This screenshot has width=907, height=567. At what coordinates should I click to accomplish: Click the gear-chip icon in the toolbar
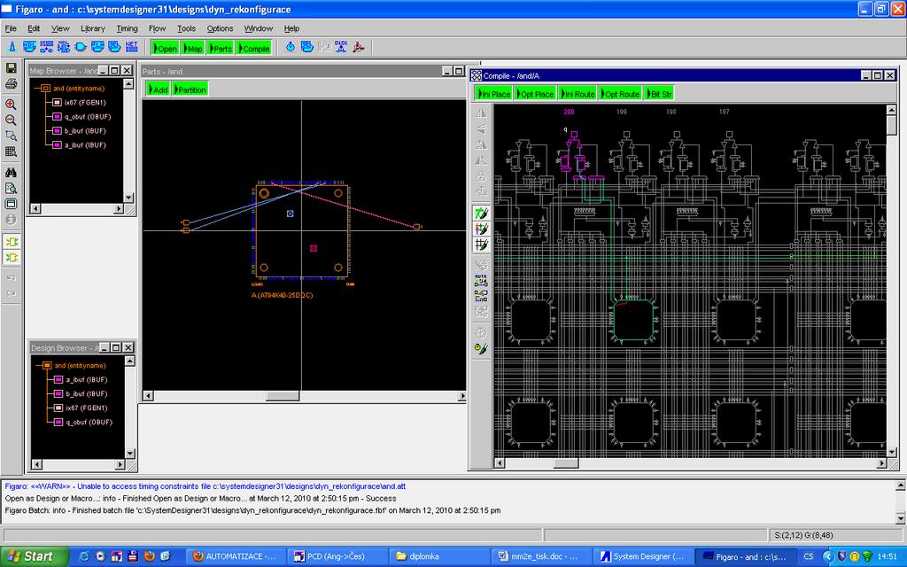[64, 47]
